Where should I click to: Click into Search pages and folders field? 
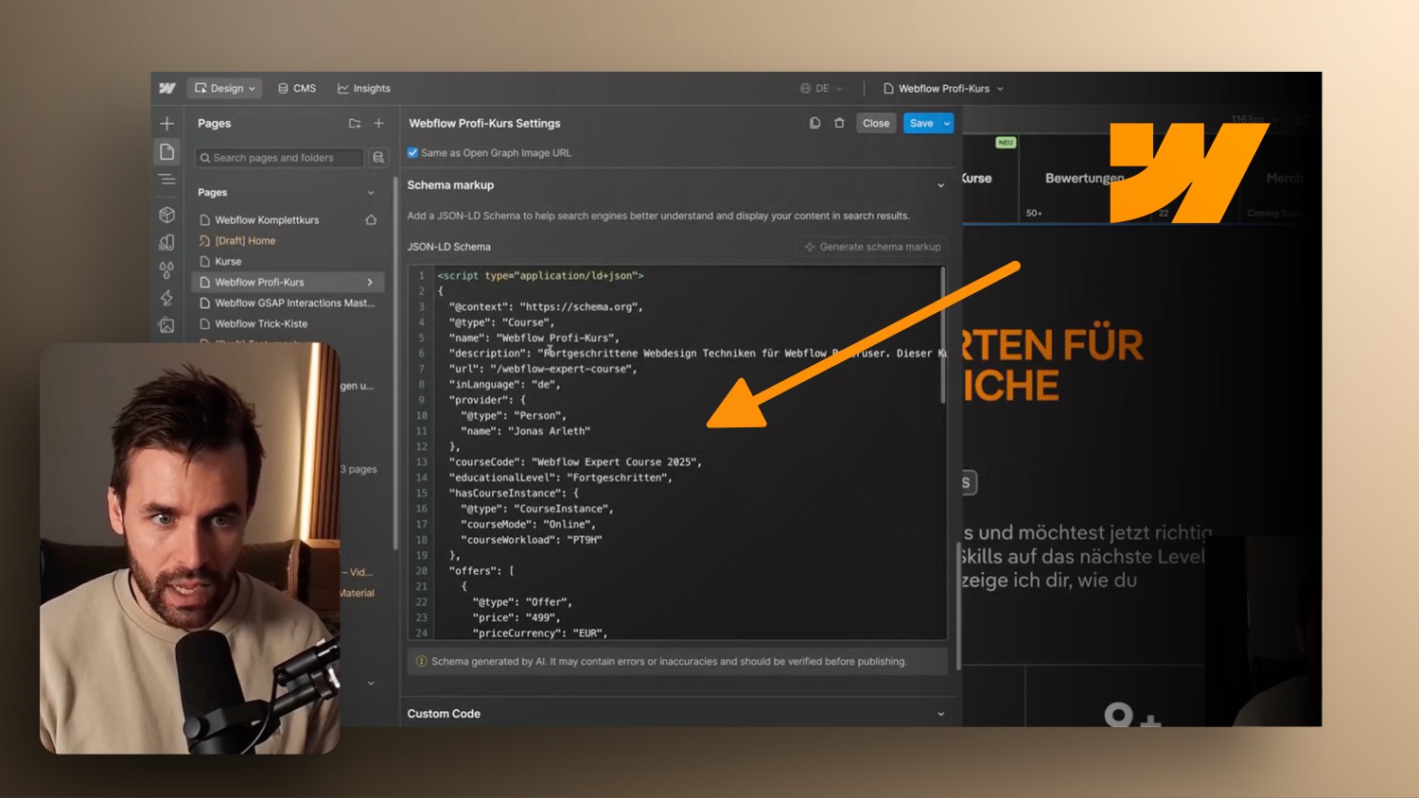coord(279,158)
